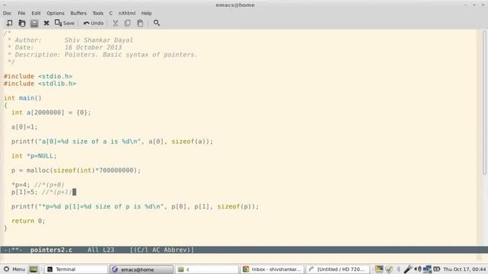Viewport: 488px width, 274px height.
Task: Open the Tools menu
Action: click(98, 14)
